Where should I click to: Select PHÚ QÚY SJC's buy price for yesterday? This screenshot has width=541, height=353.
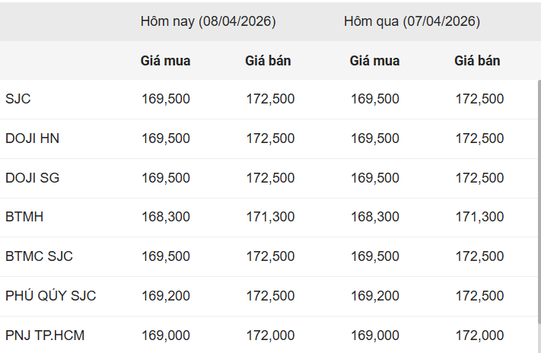[x=374, y=296]
